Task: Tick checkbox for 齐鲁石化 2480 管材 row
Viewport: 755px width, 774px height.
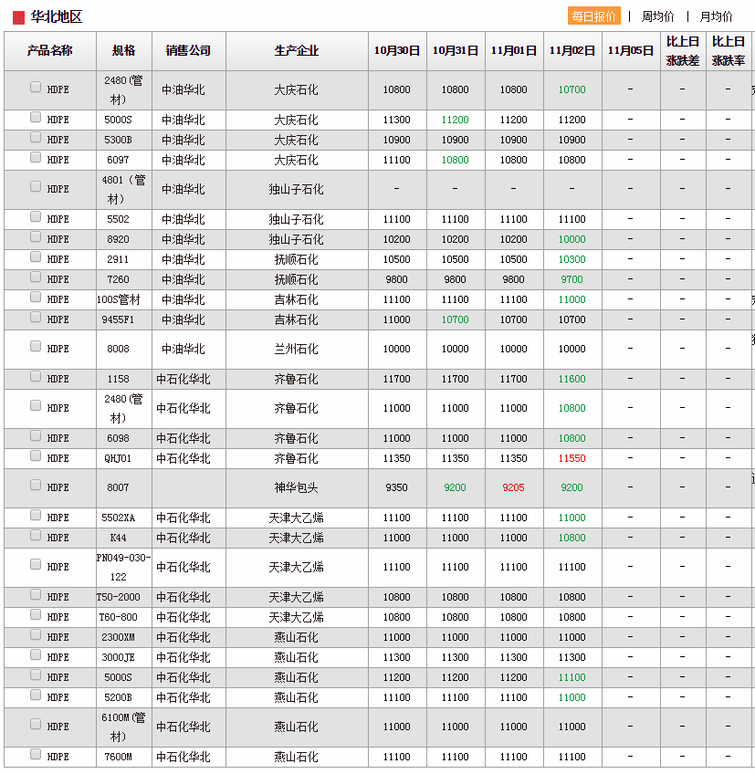Action: coord(36,406)
